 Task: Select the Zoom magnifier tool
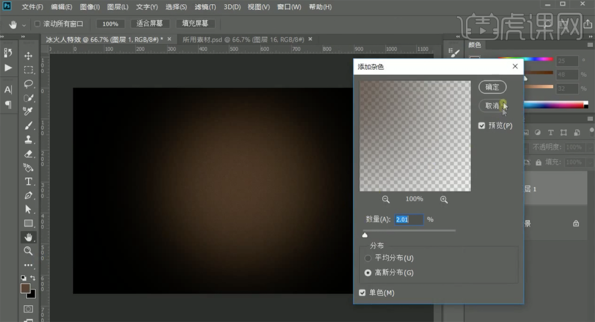click(x=28, y=251)
